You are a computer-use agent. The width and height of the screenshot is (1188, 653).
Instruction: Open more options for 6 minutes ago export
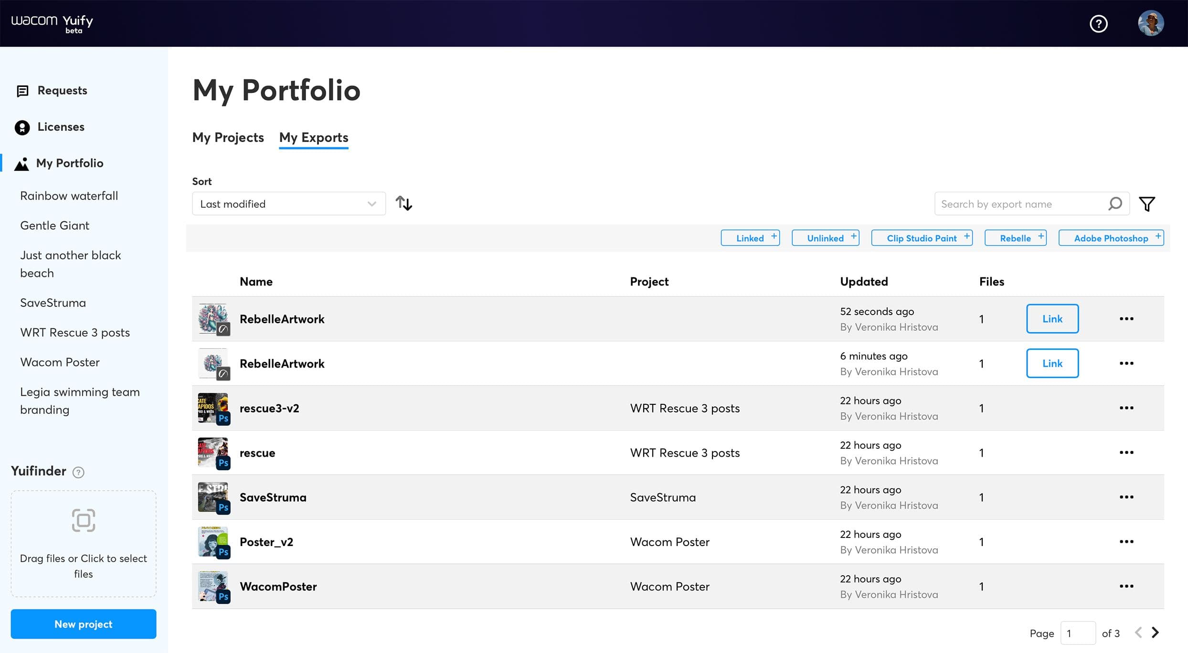pos(1126,363)
